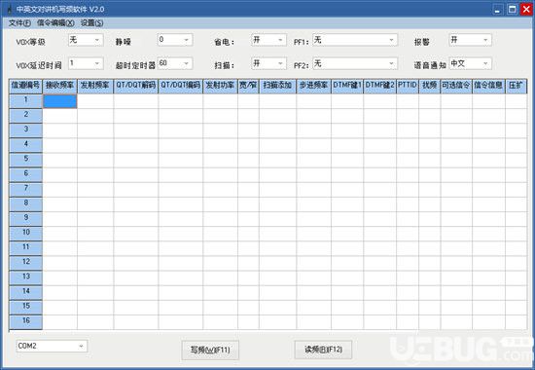Select channel row header 4
The width and height of the screenshot is (535, 370).
tap(25, 145)
